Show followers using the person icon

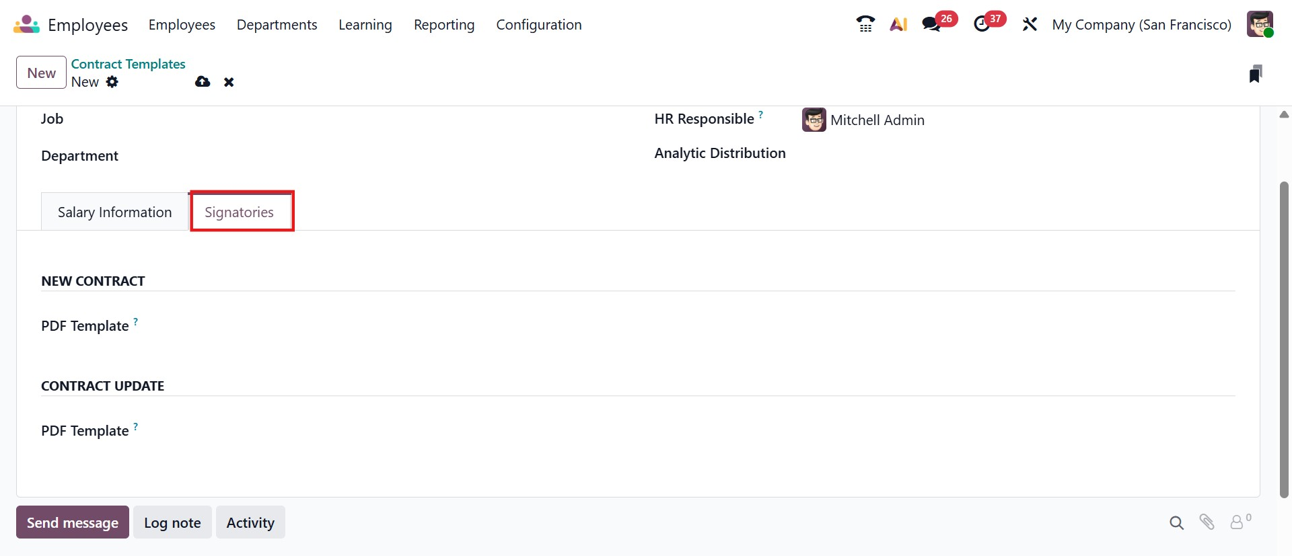tap(1237, 522)
